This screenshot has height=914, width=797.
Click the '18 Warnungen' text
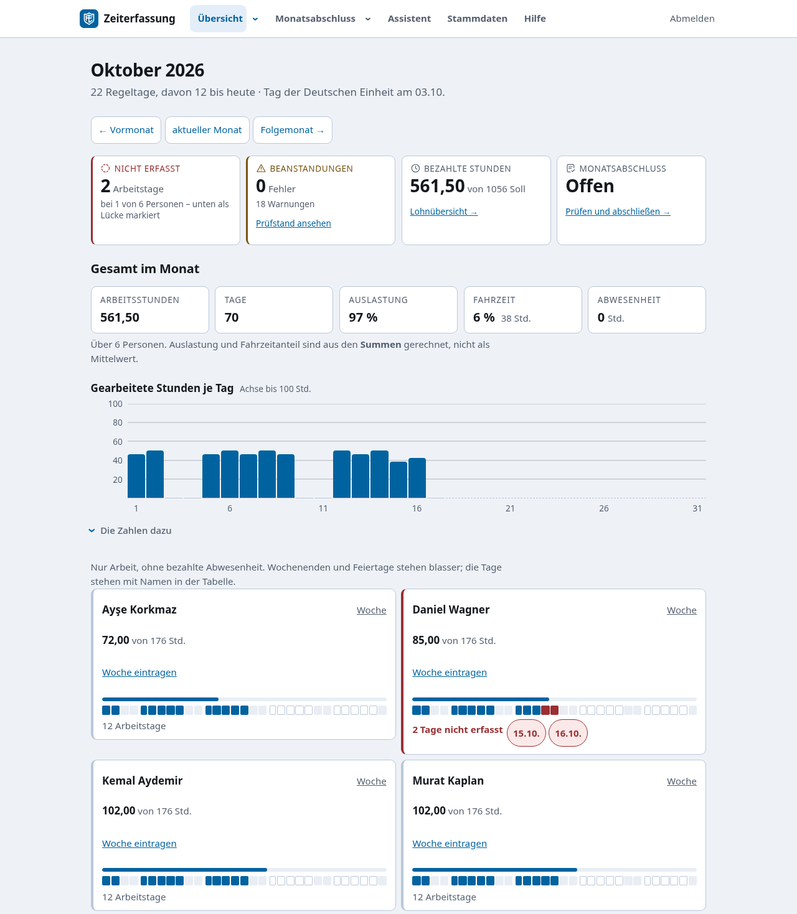coord(285,204)
